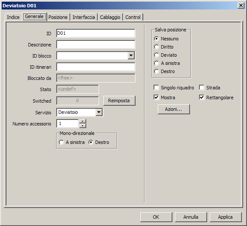
Task: Enable the Singolo riquadro checkbox
Action: (156, 87)
